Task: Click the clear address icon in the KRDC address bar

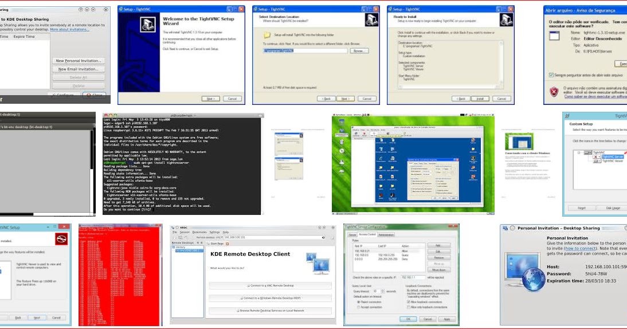Action: [x=323, y=237]
